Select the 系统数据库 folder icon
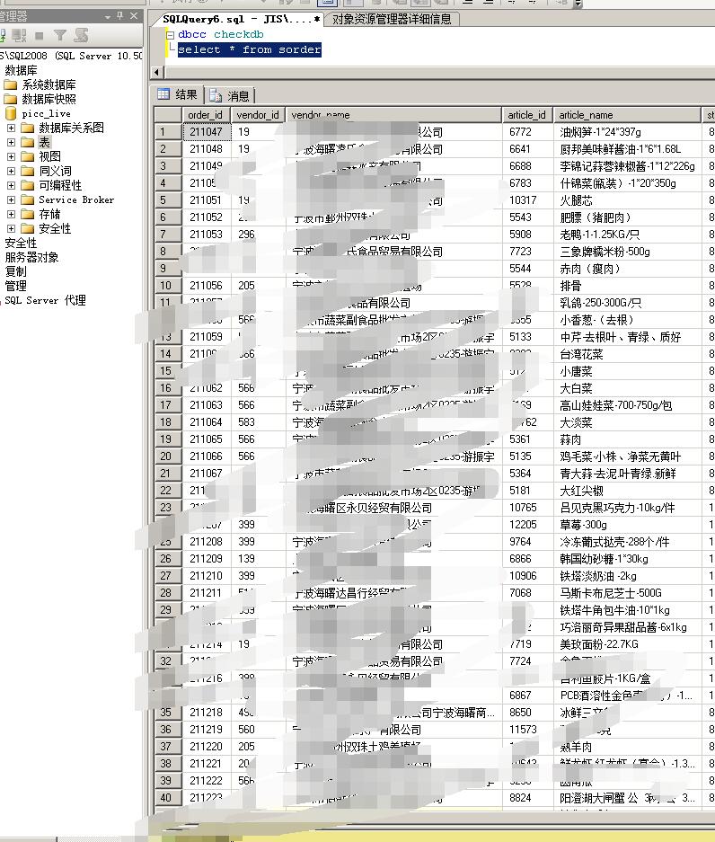The height and width of the screenshot is (842, 715). pyautogui.click(x=10, y=84)
